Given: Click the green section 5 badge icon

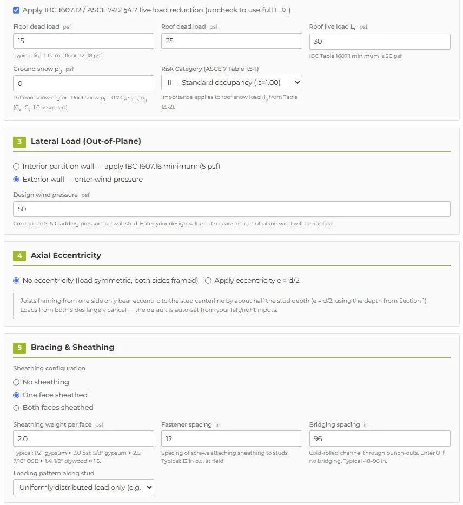Looking at the screenshot, I should [19, 348].
